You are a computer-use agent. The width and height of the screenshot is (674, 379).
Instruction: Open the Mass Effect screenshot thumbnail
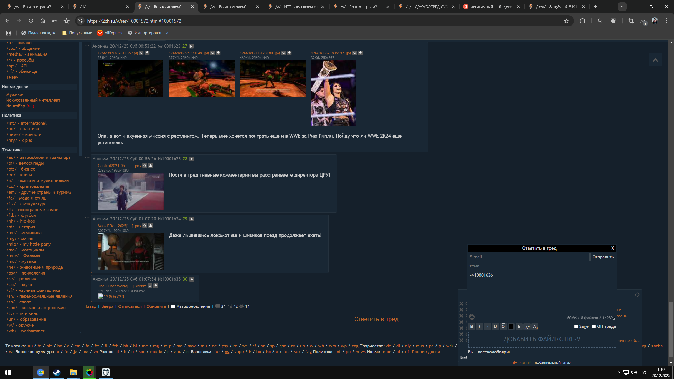click(x=131, y=251)
